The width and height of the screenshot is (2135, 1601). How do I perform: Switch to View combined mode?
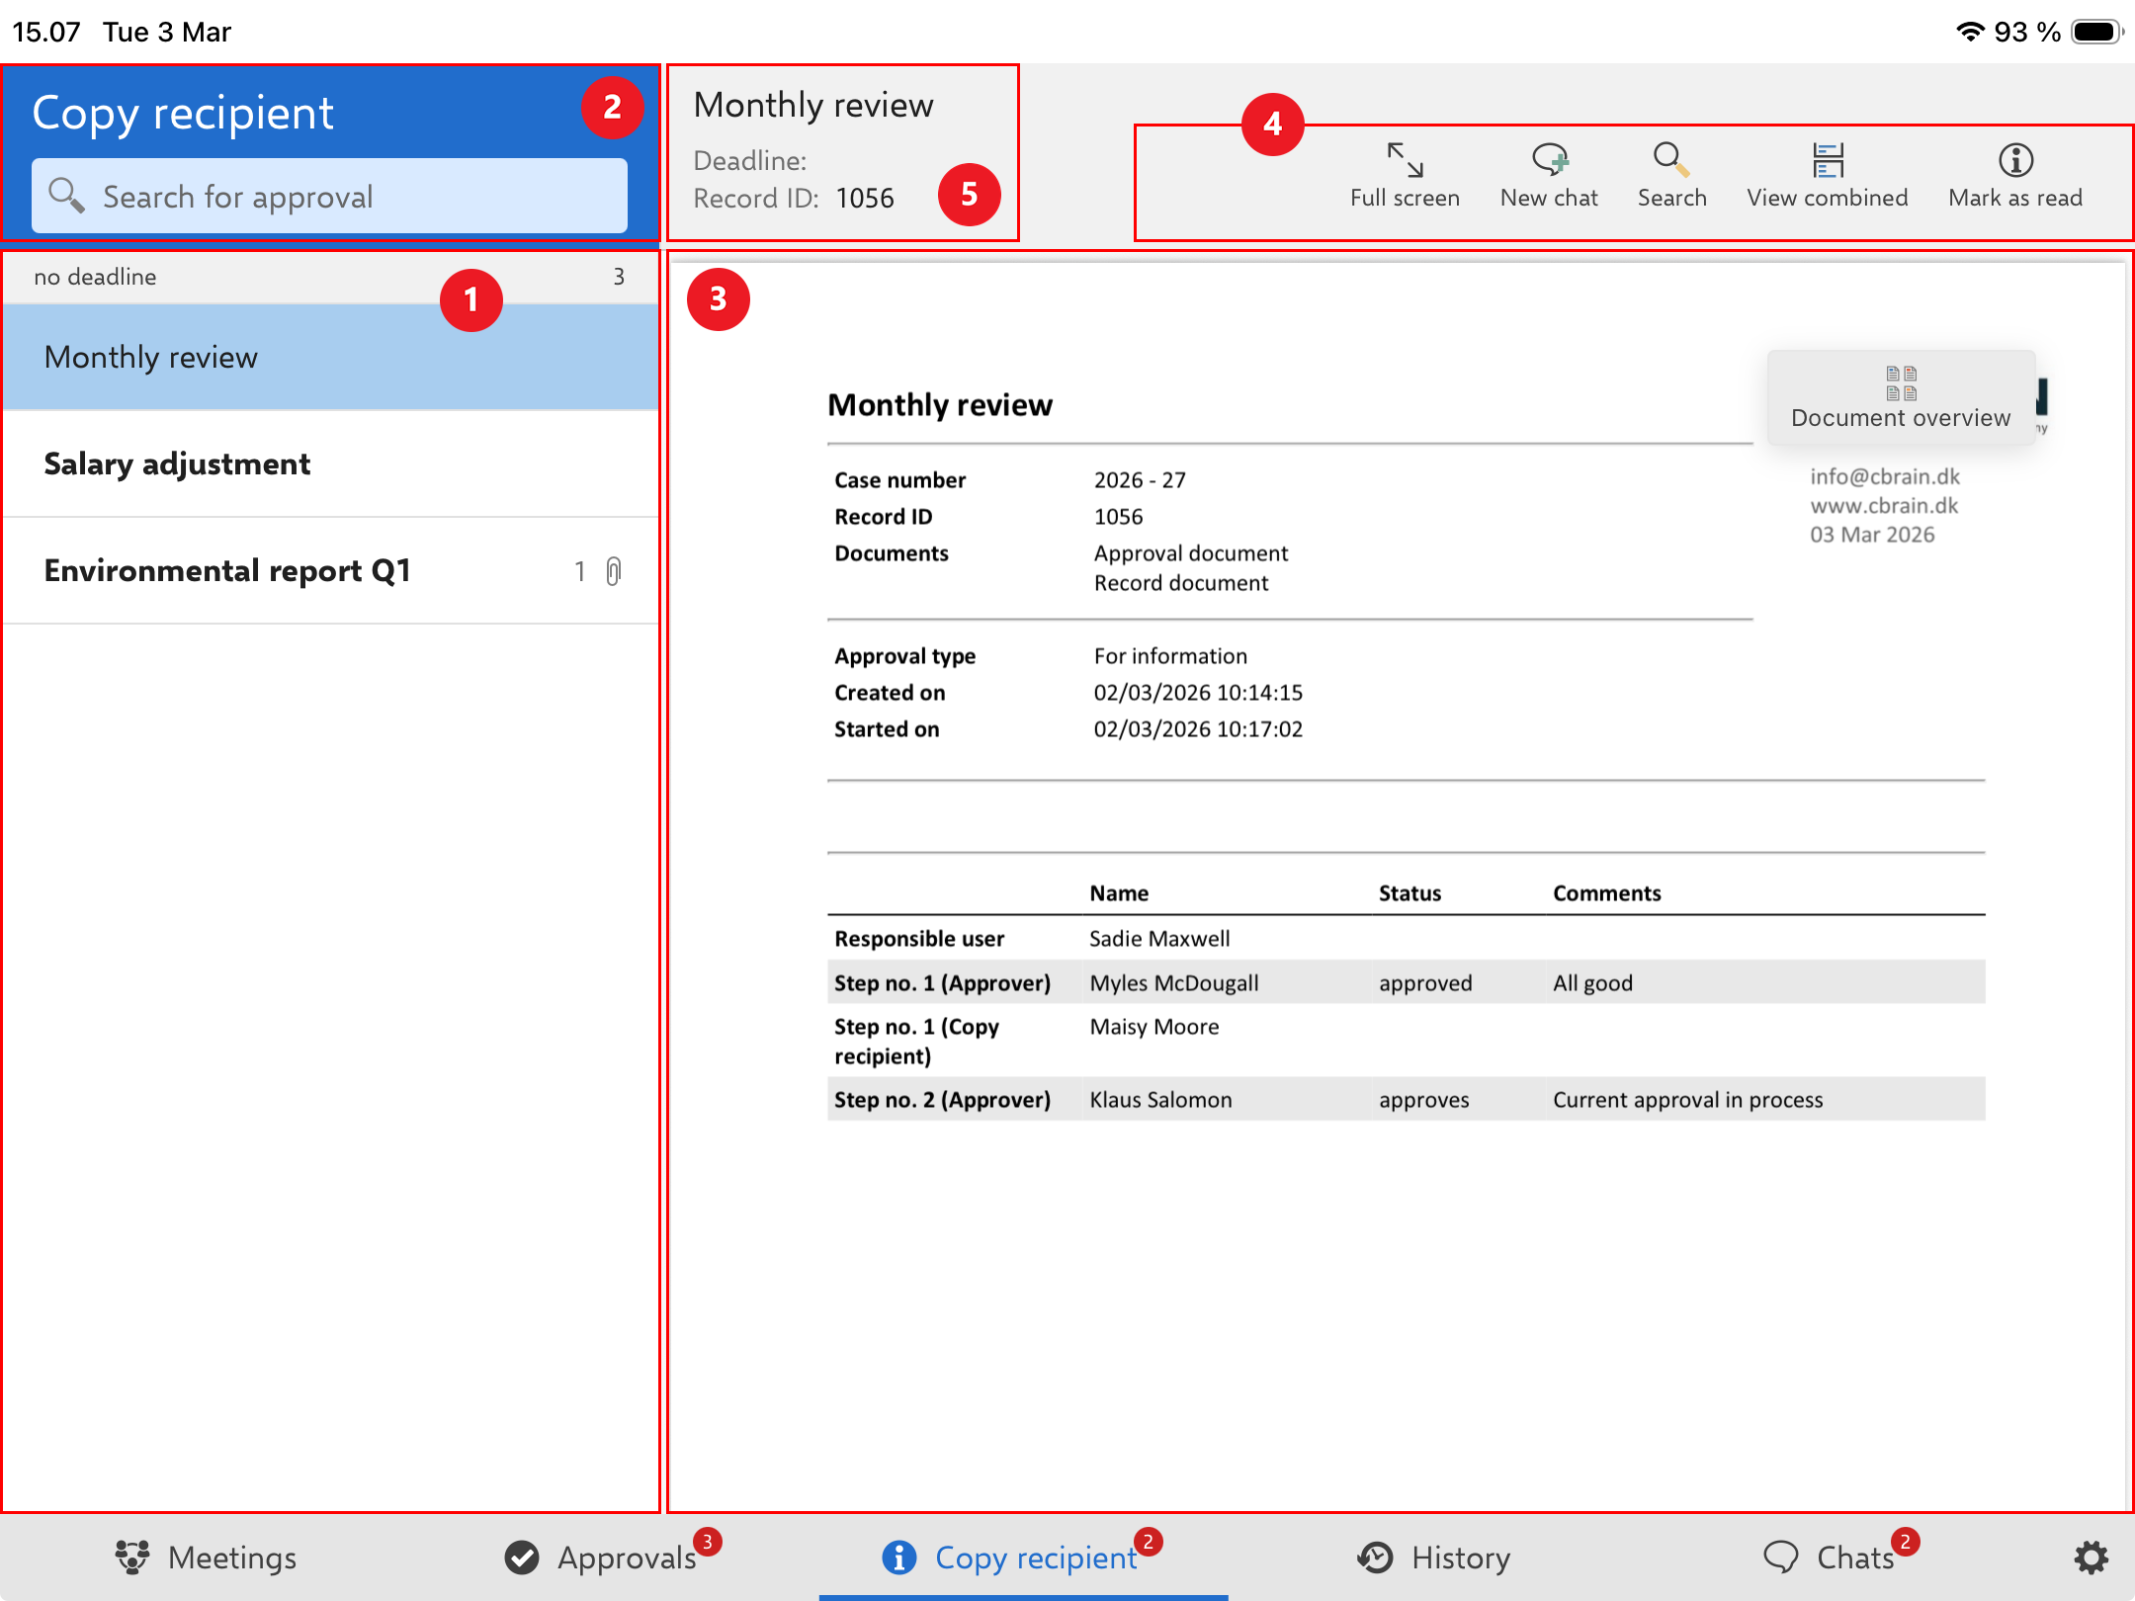[1827, 176]
